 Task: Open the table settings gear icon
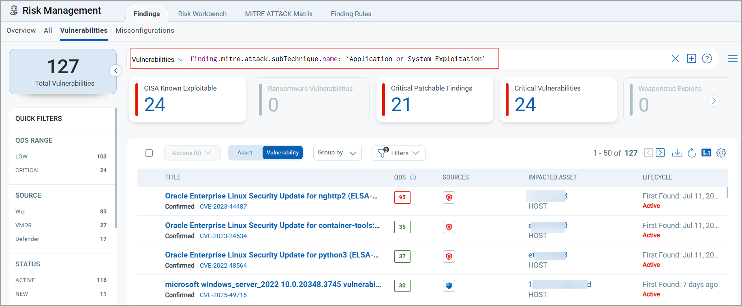pos(721,153)
